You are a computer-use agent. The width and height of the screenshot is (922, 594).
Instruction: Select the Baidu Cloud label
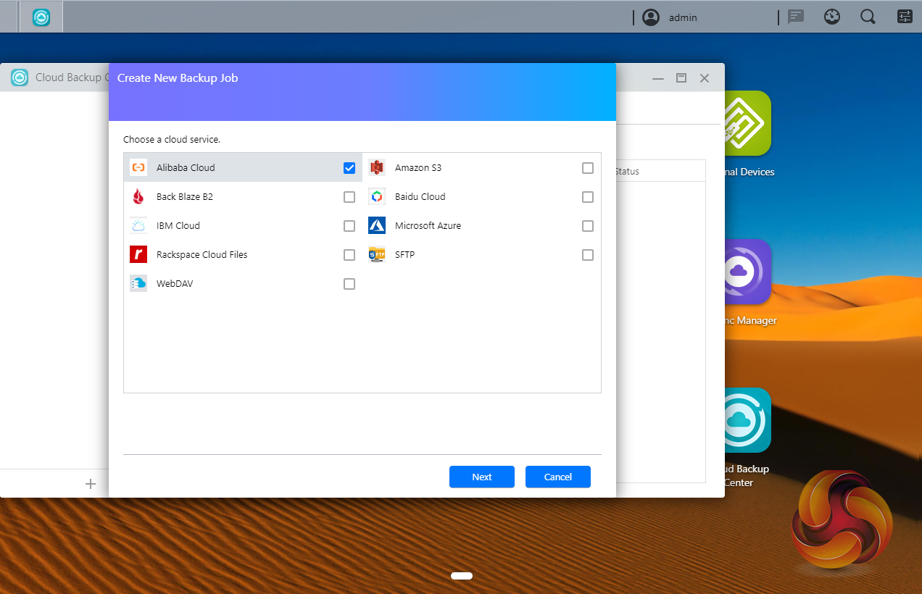420,196
